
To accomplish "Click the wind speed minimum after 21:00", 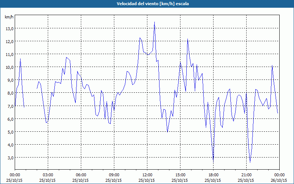I will [x=250, y=162].
